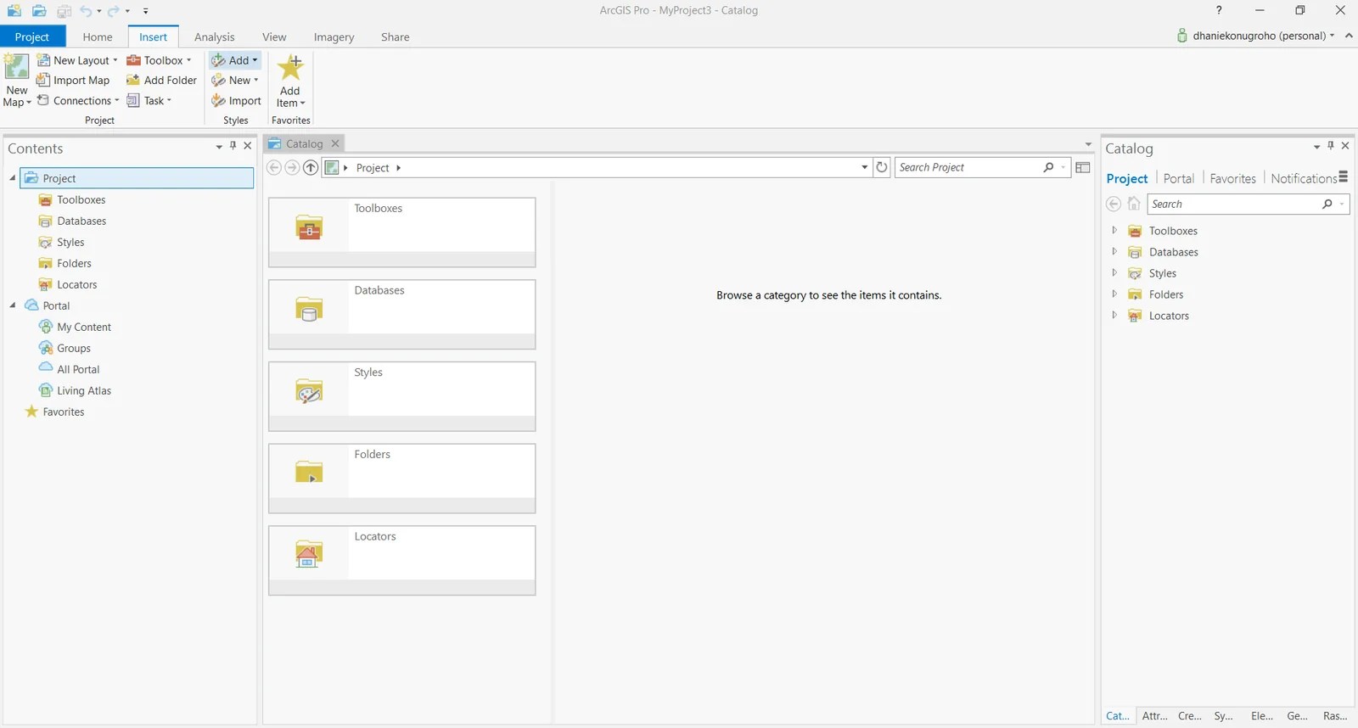Viewport: 1358px width, 728px height.
Task: Refresh the Catalog view location
Action: pyautogui.click(x=882, y=167)
